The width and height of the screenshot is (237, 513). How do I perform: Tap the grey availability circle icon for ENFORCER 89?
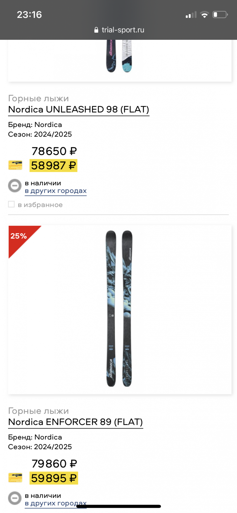coord(15,498)
